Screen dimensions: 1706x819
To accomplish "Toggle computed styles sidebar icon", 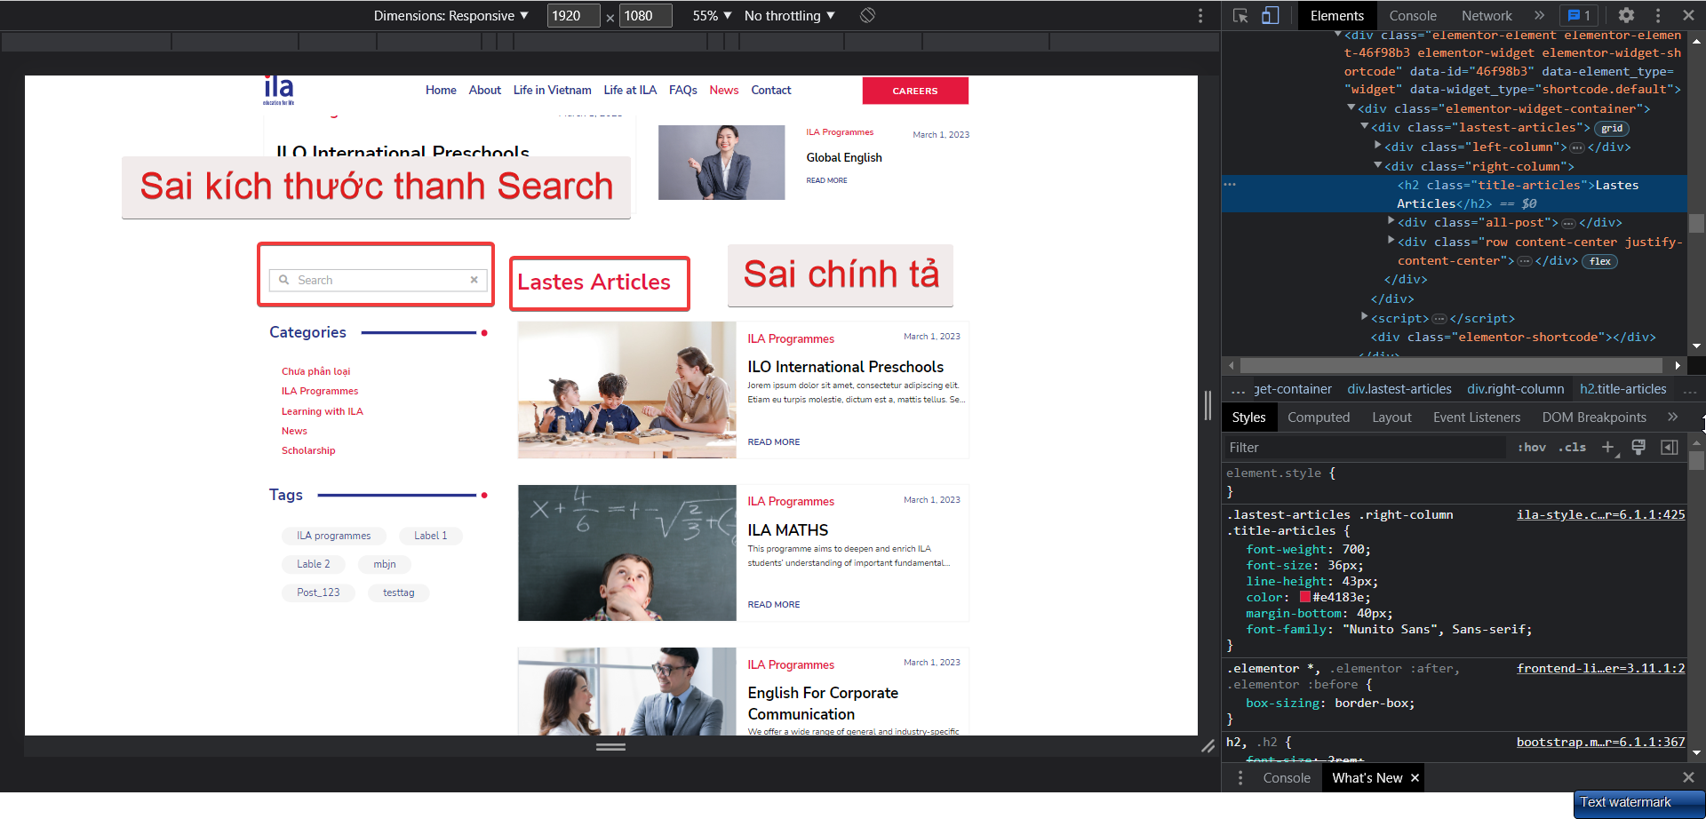I will (1670, 448).
